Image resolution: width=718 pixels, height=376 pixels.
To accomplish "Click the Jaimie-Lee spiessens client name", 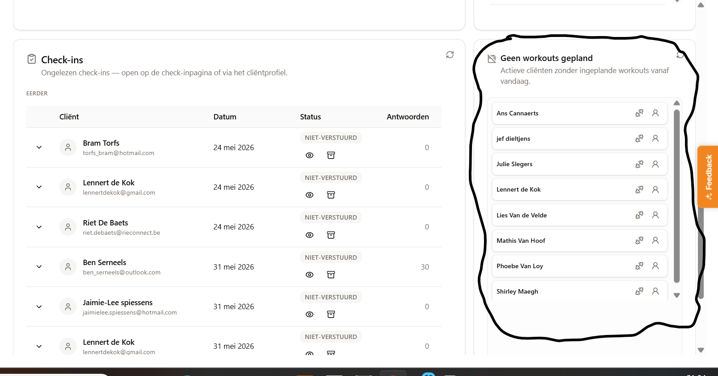I will coord(118,302).
